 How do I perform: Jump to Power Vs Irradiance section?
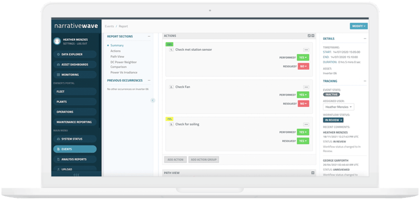124,72
